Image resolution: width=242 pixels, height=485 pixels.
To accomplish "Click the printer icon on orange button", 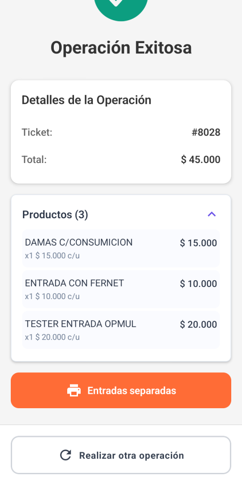I will click(74, 390).
